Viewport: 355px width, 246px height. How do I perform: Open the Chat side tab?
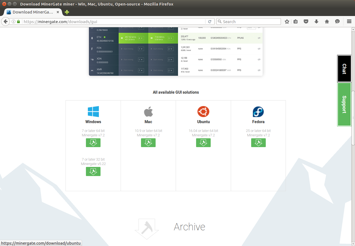344,69
